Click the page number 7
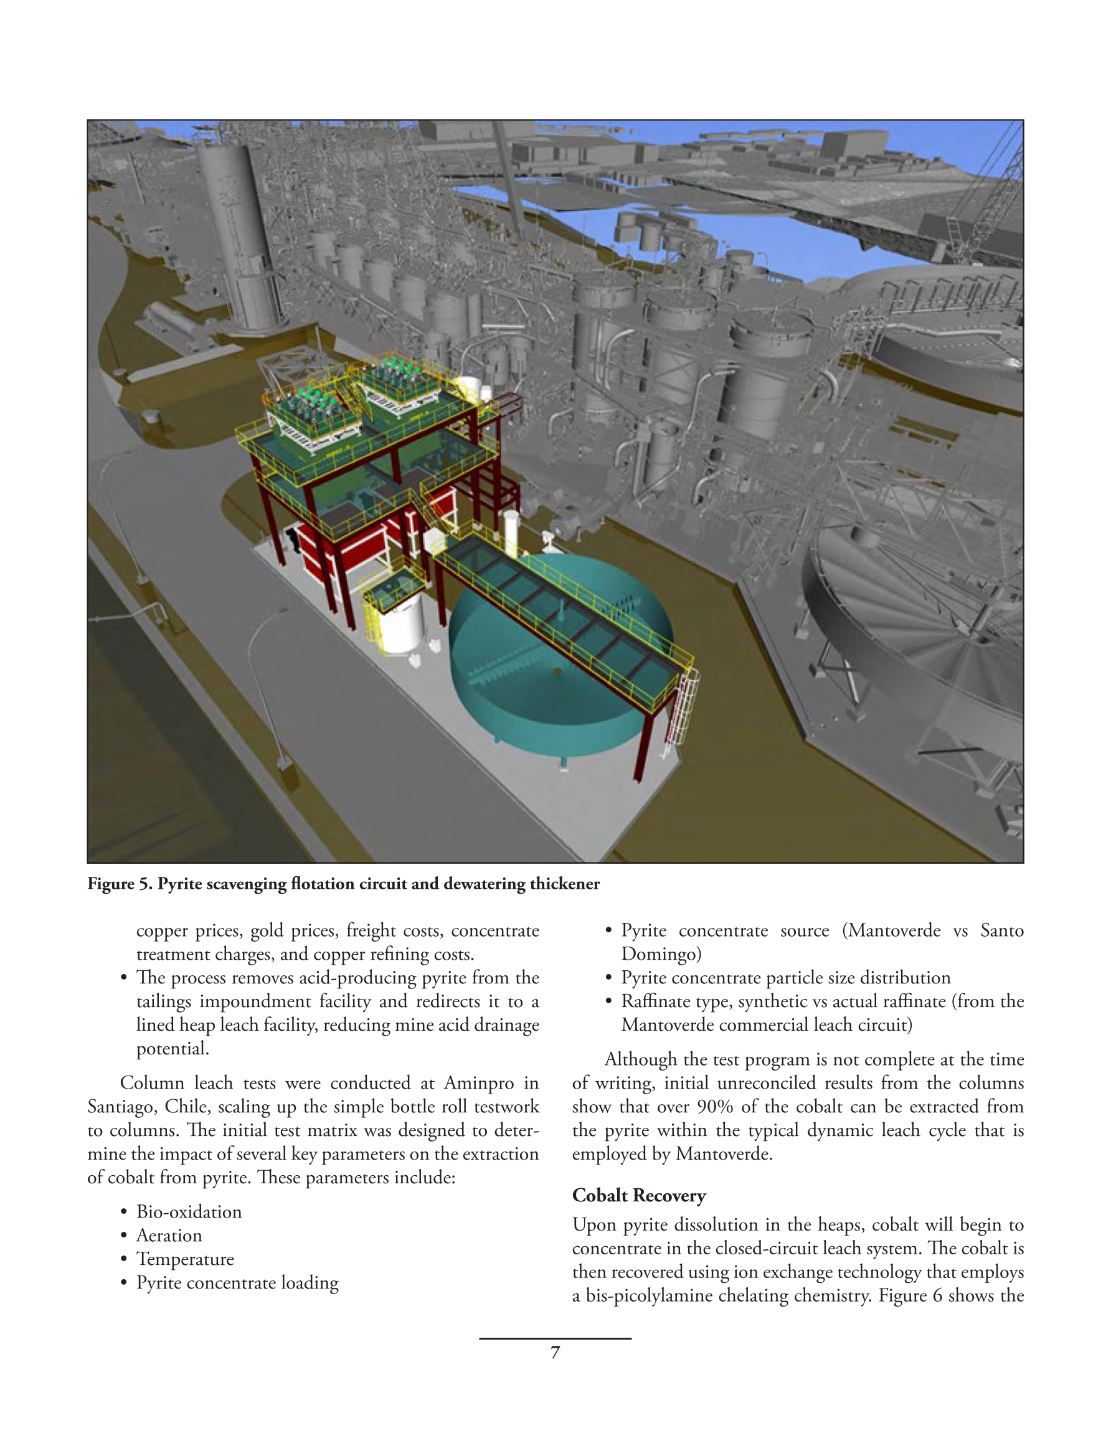The width and height of the screenshot is (1111, 1438). [555, 1353]
